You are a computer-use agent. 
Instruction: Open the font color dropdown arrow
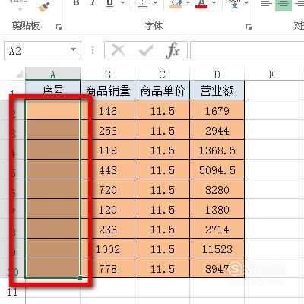214,3
